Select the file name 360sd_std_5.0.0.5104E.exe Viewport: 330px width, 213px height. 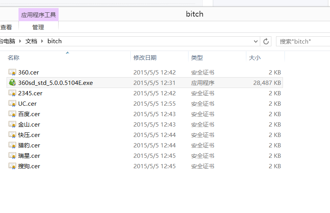[56, 83]
